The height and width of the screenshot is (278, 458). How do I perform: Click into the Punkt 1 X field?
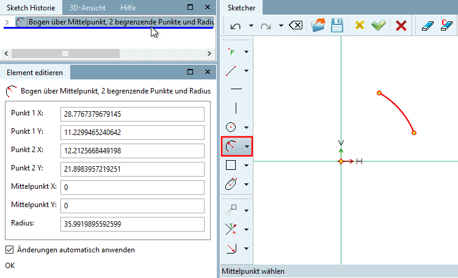click(x=133, y=114)
